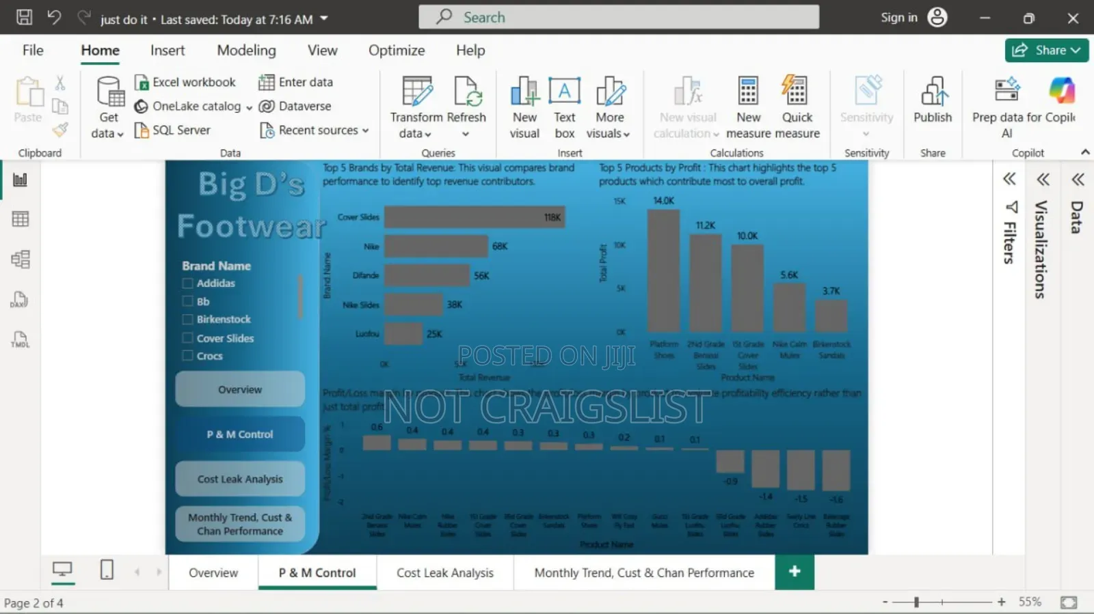The width and height of the screenshot is (1094, 614).
Task: Switch to Model view in sidebar
Action: click(x=21, y=260)
